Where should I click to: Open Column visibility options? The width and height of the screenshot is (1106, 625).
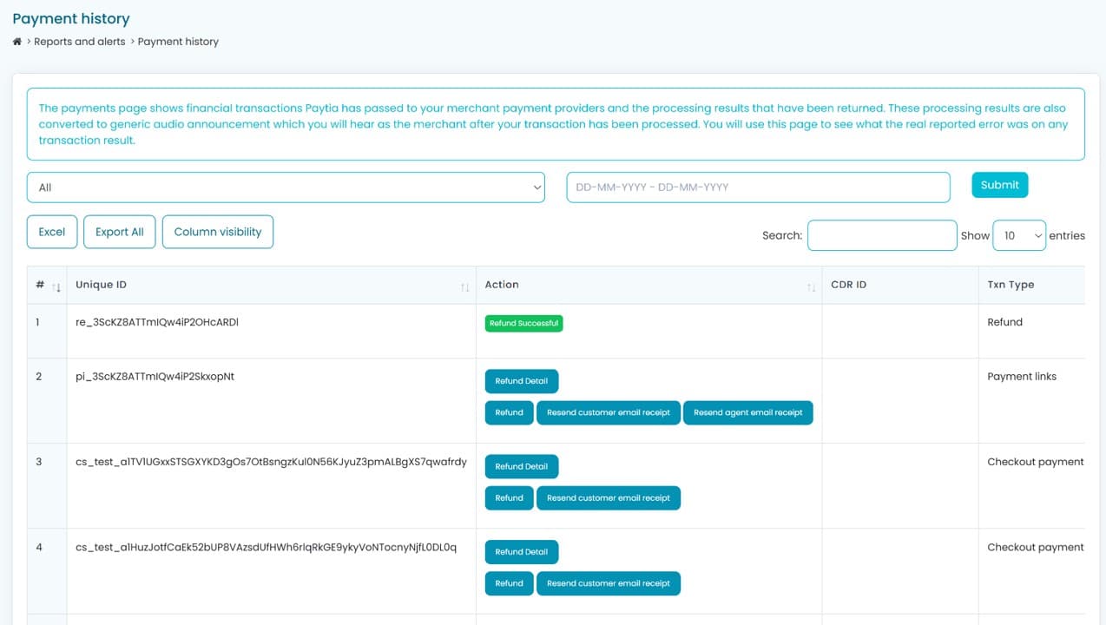(218, 232)
